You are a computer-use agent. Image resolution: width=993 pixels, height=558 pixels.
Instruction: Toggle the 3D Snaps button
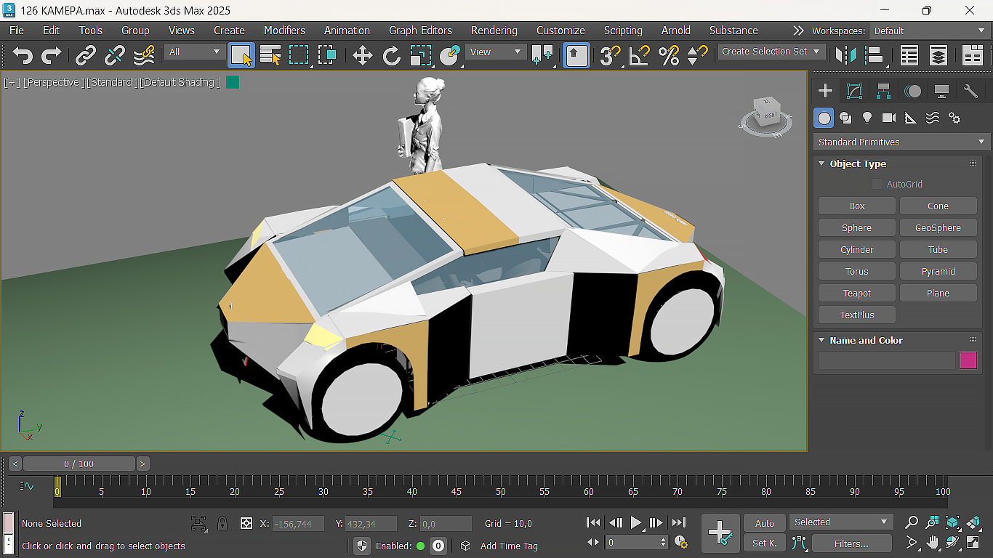(611, 55)
